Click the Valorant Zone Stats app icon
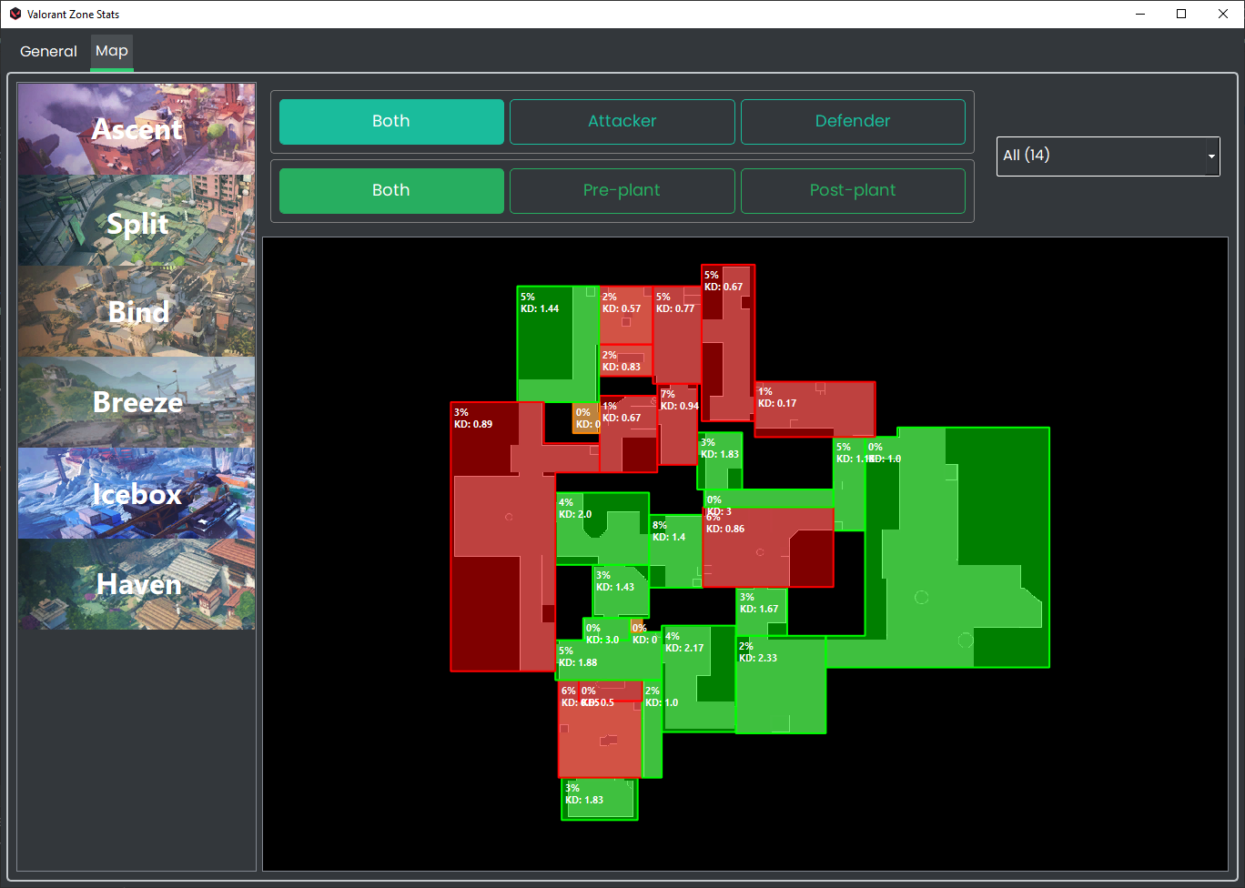The width and height of the screenshot is (1245, 888). tap(15, 15)
